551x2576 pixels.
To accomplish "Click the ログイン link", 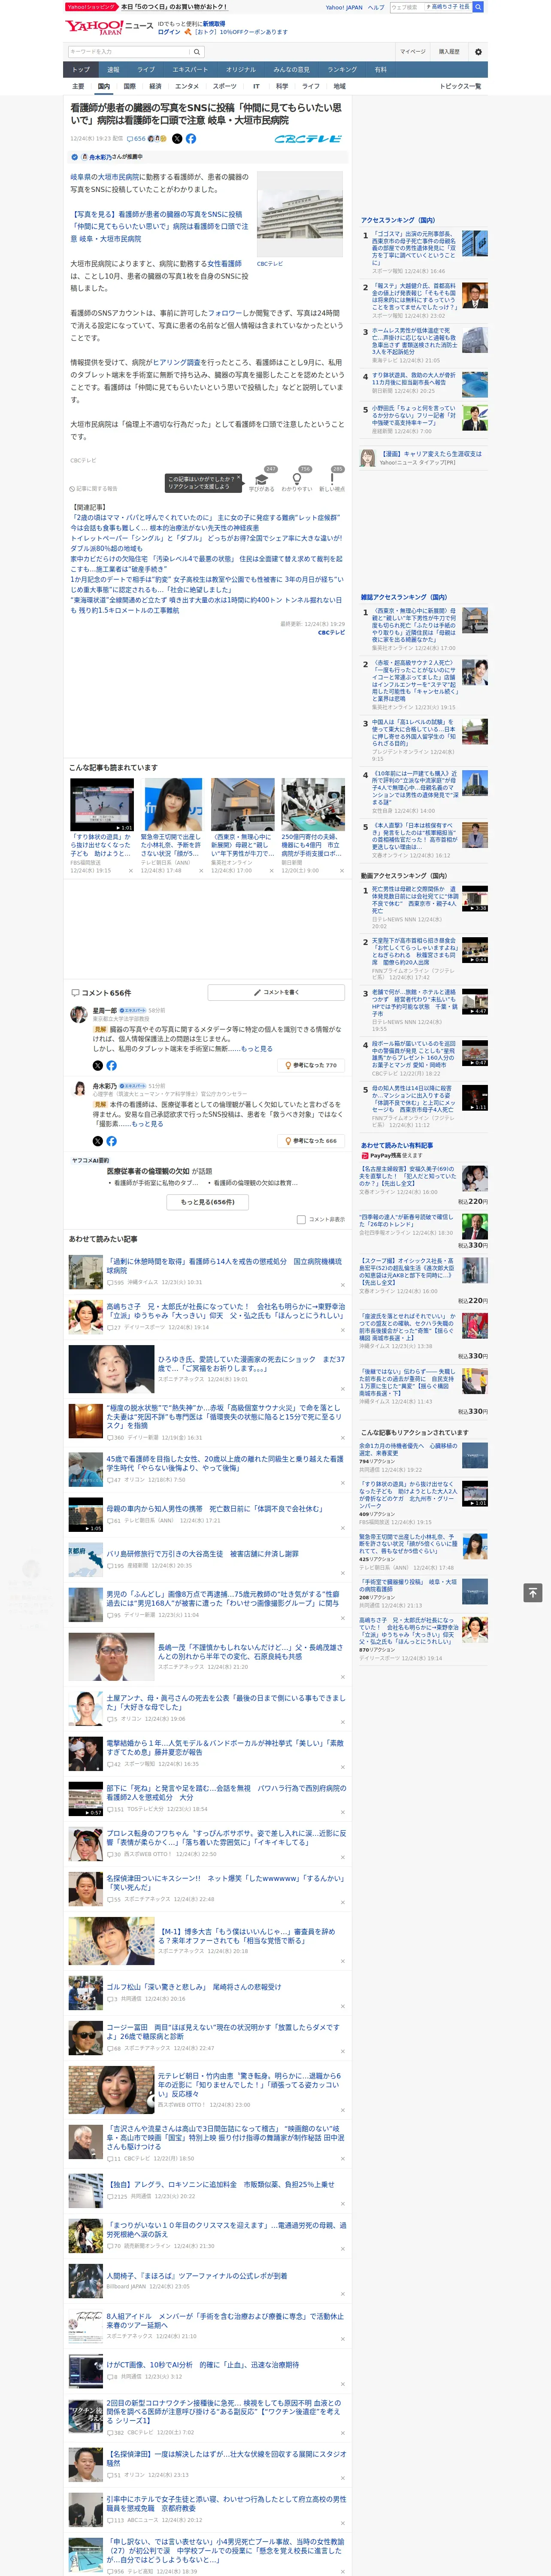I will [x=169, y=32].
